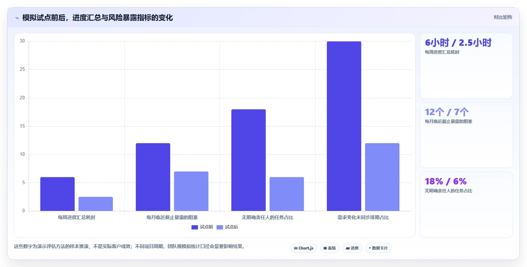The height and width of the screenshot is (267, 527).
Task: Click the card caption 每周进度汇总耗时
Action: click(442, 52)
